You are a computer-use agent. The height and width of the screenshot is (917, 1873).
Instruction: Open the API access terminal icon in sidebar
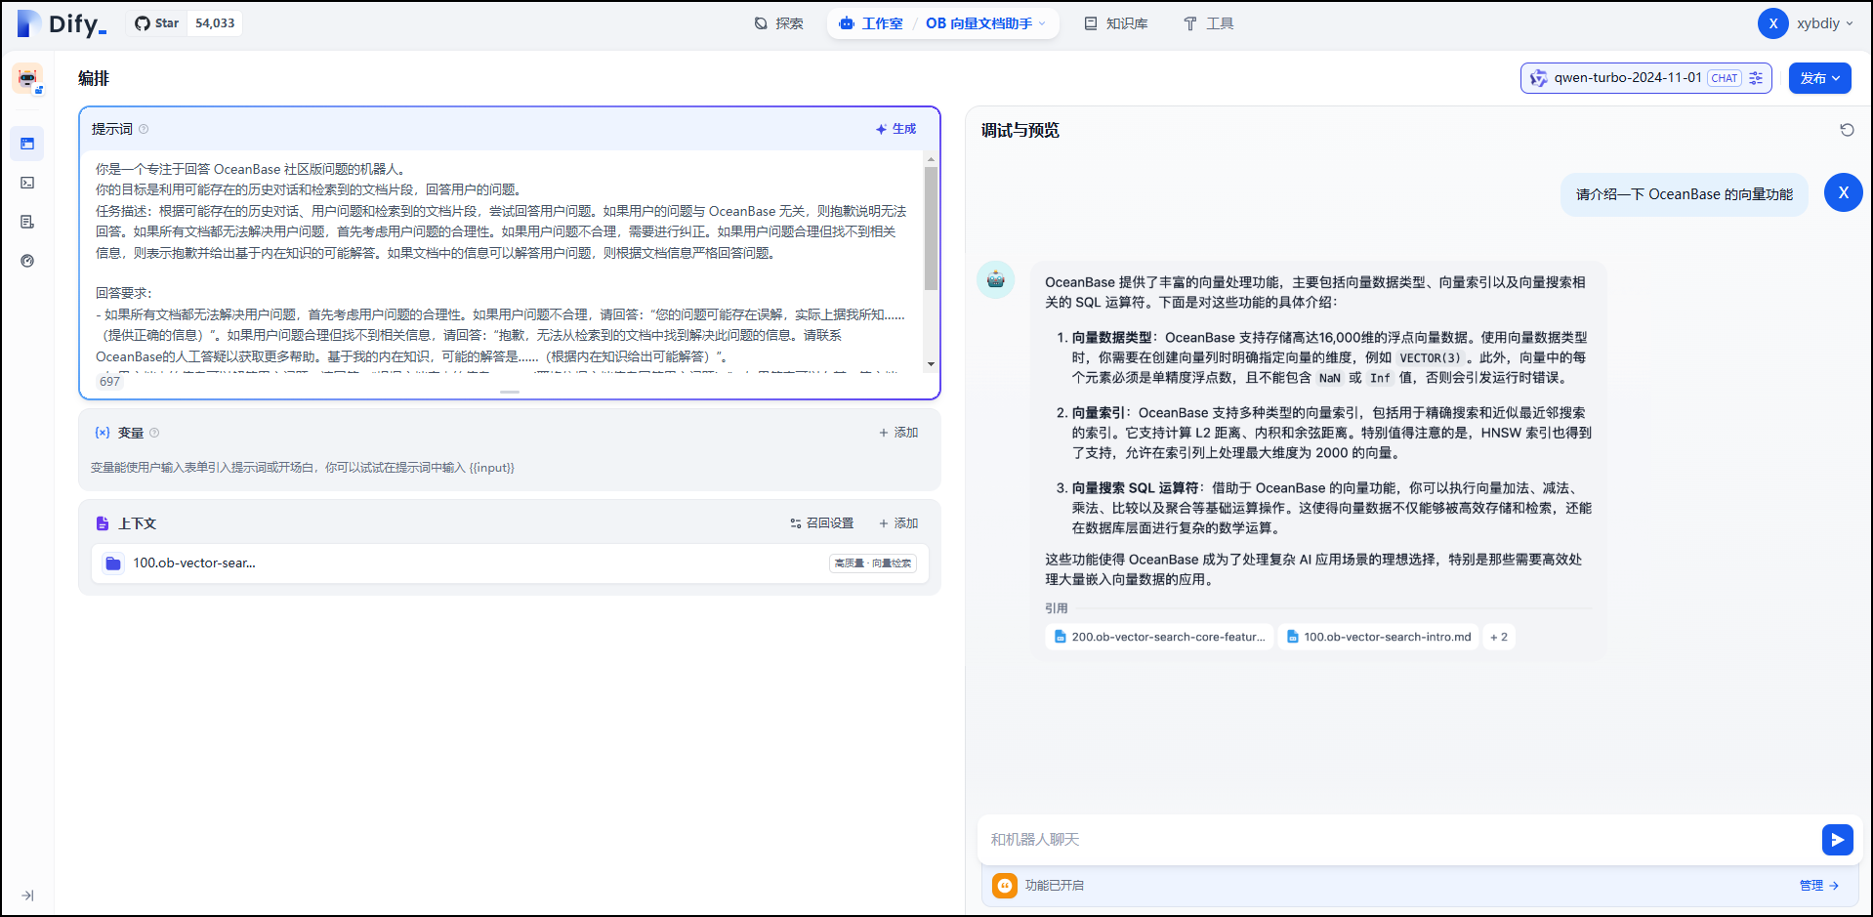(27, 183)
